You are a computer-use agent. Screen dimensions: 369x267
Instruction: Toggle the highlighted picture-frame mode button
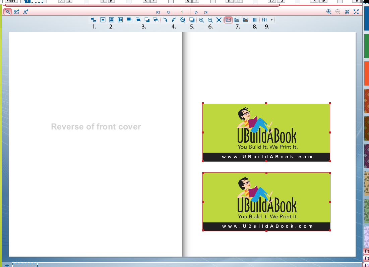pyautogui.click(x=228, y=20)
